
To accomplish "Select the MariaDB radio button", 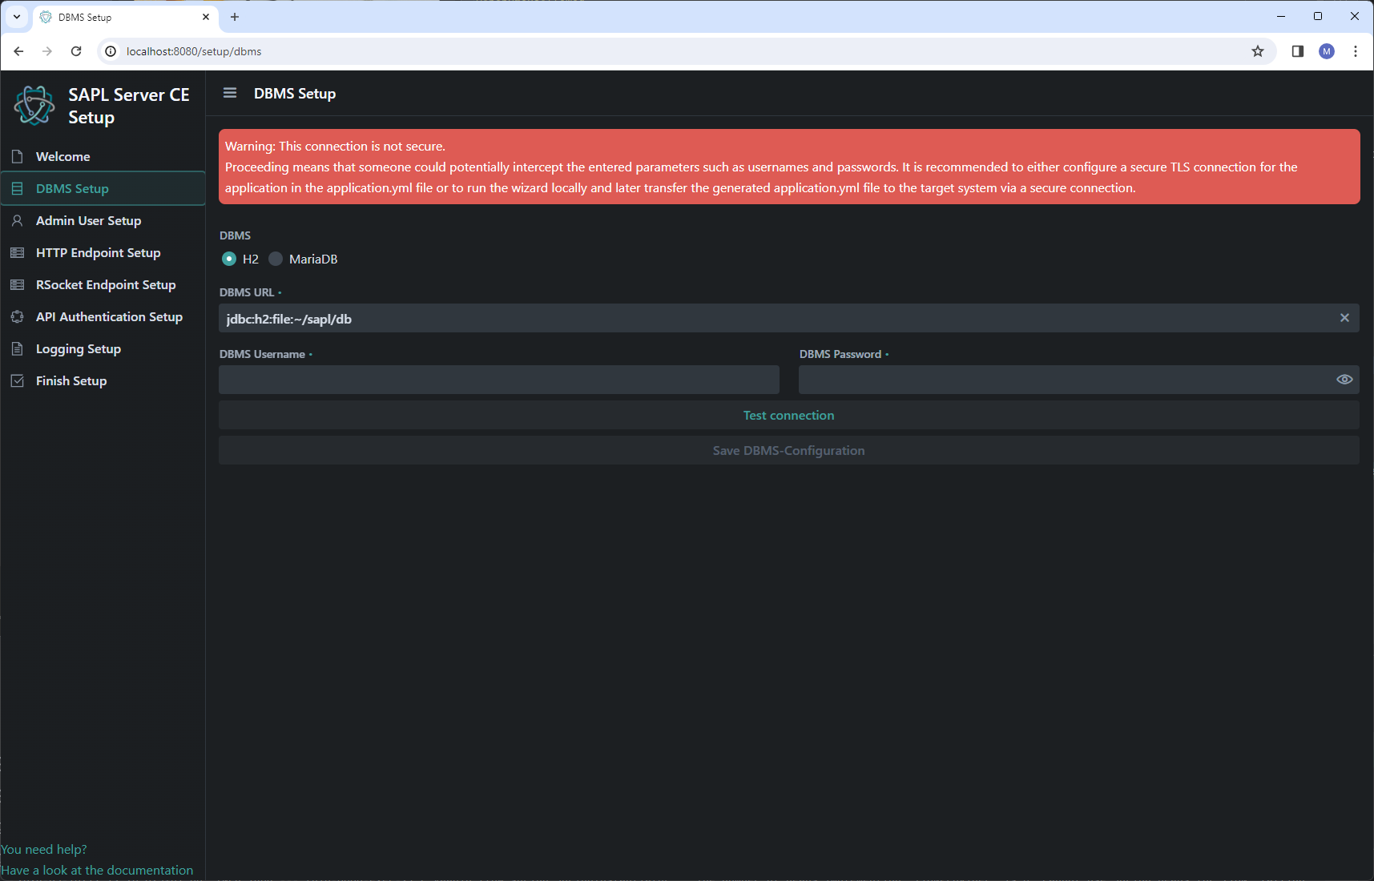I will (x=276, y=259).
